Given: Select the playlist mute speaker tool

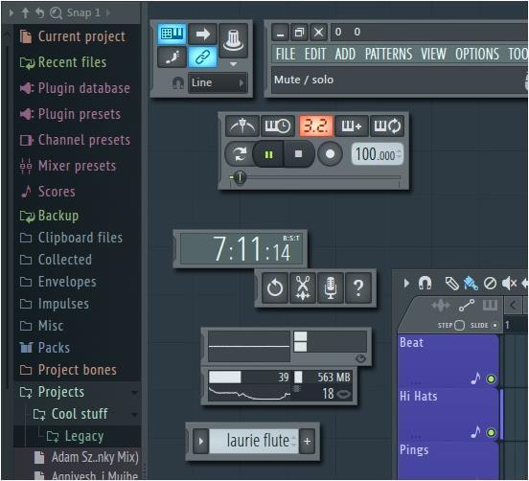Looking at the screenshot, I should (509, 284).
